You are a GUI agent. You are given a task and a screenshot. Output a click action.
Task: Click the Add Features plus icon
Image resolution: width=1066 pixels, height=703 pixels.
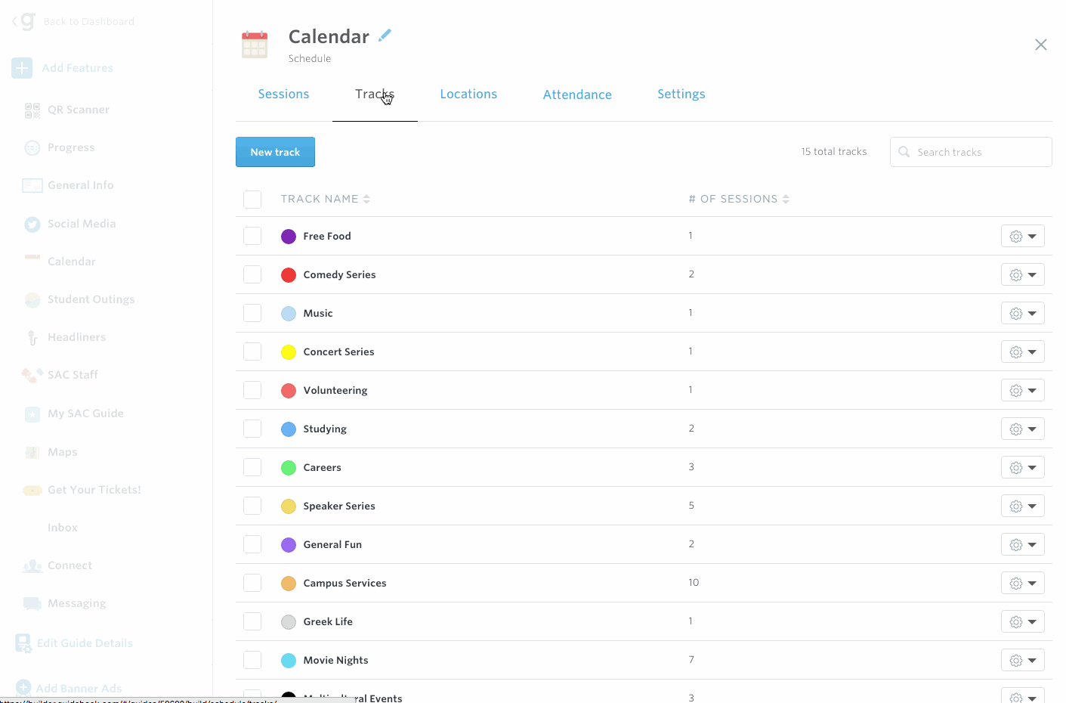click(22, 68)
